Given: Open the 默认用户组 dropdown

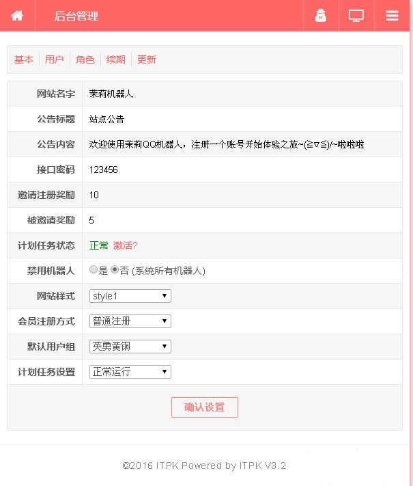Looking at the screenshot, I should point(130,347).
